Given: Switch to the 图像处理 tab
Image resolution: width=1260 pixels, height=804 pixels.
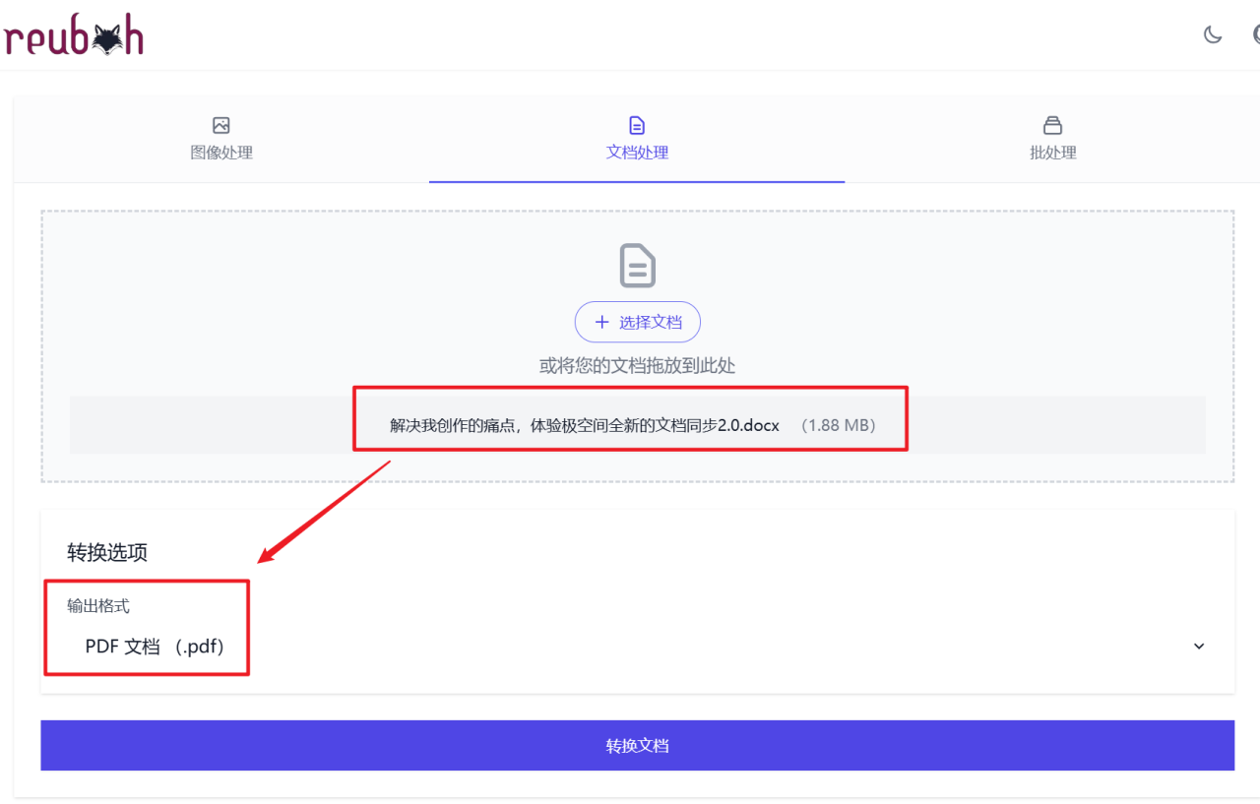Looking at the screenshot, I should tap(220, 138).
